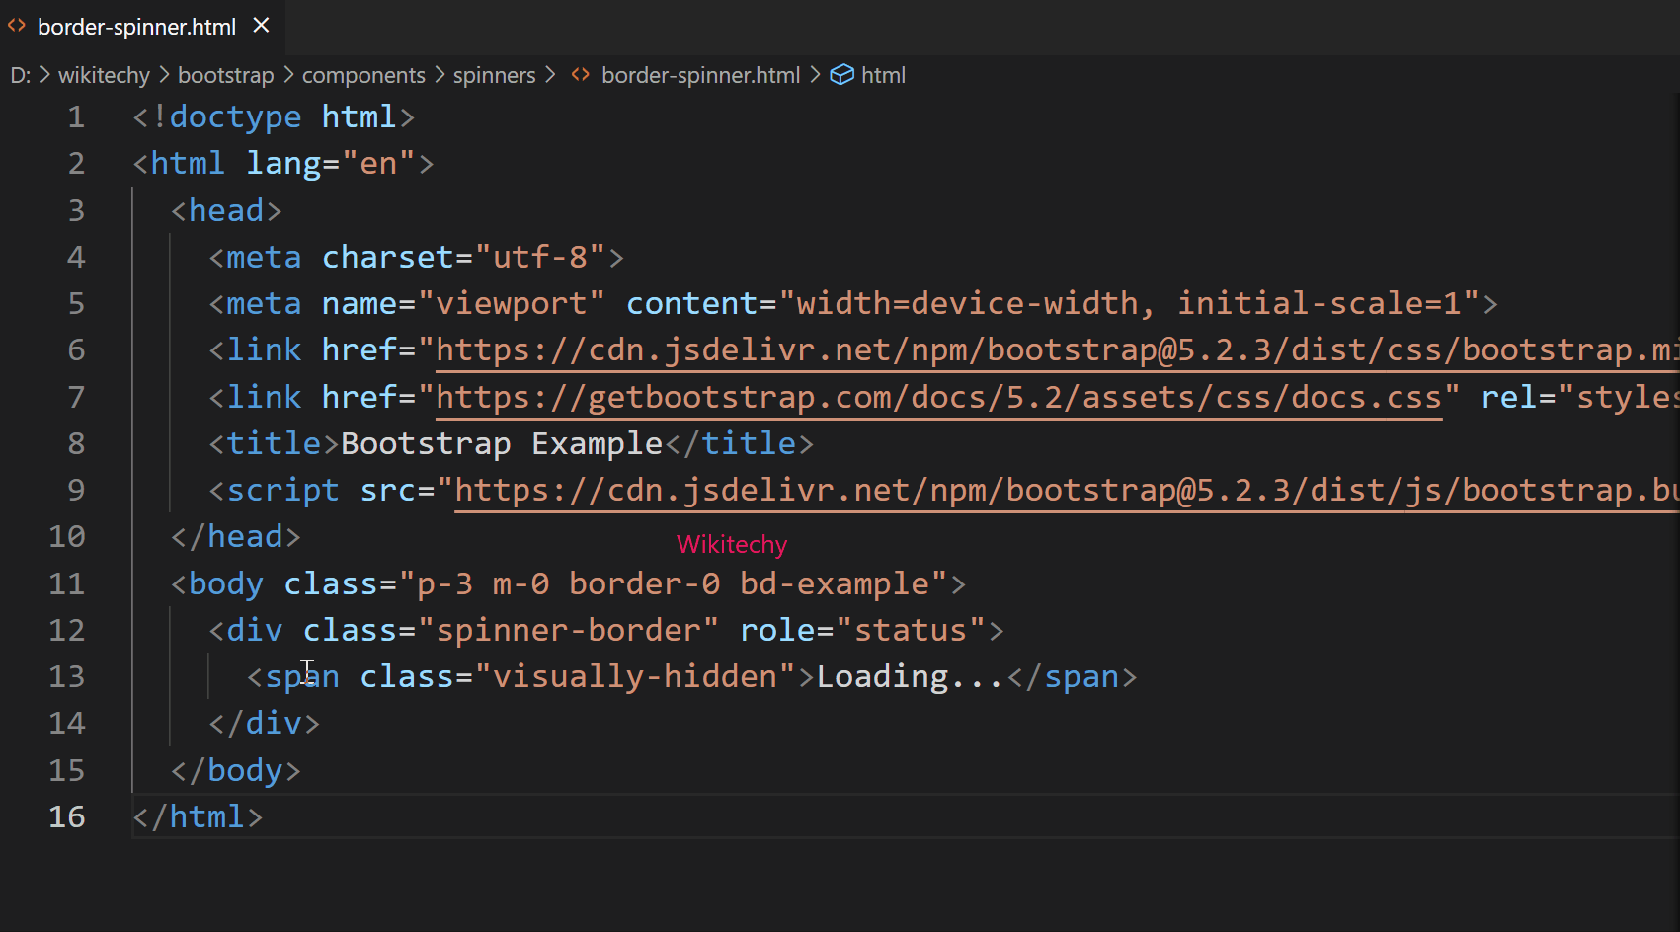Close the border-spinner.html tab
Screen dimensions: 1680x932
click(x=260, y=26)
